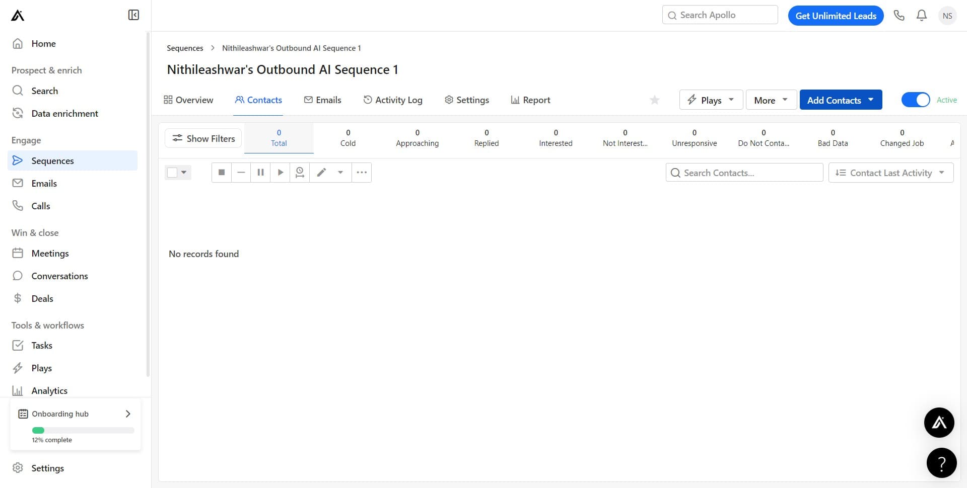Resume contacts using the play icon
The image size is (967, 488).
pyautogui.click(x=280, y=172)
